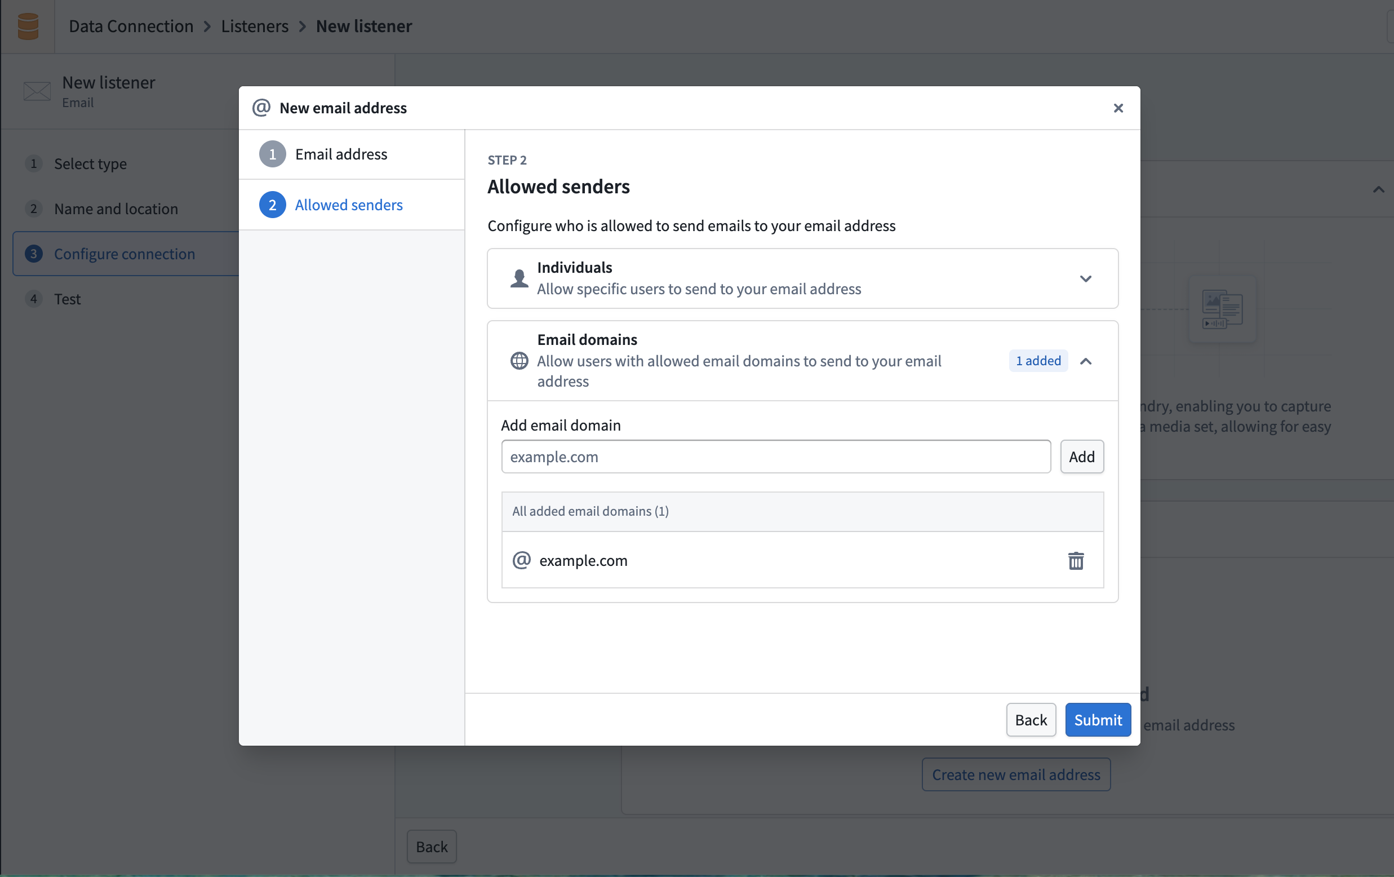This screenshot has height=877, width=1394.
Task: Click the example.com domain input field
Action: (x=776, y=457)
